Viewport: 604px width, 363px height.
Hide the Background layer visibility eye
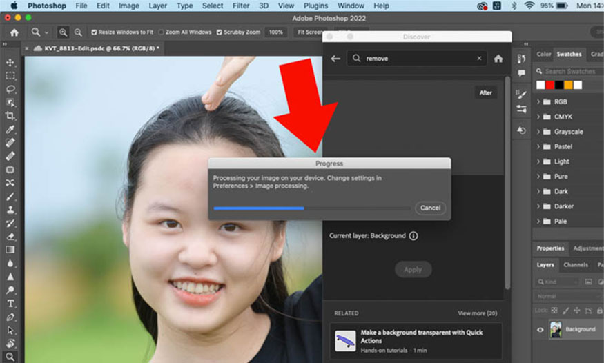point(540,329)
